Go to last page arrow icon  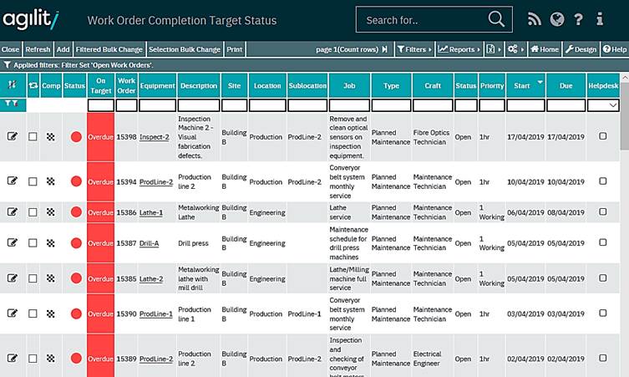pyautogui.click(x=384, y=49)
